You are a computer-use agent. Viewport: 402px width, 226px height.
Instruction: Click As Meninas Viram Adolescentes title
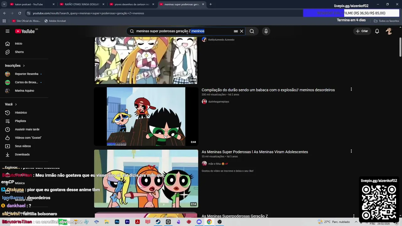tap(255, 152)
